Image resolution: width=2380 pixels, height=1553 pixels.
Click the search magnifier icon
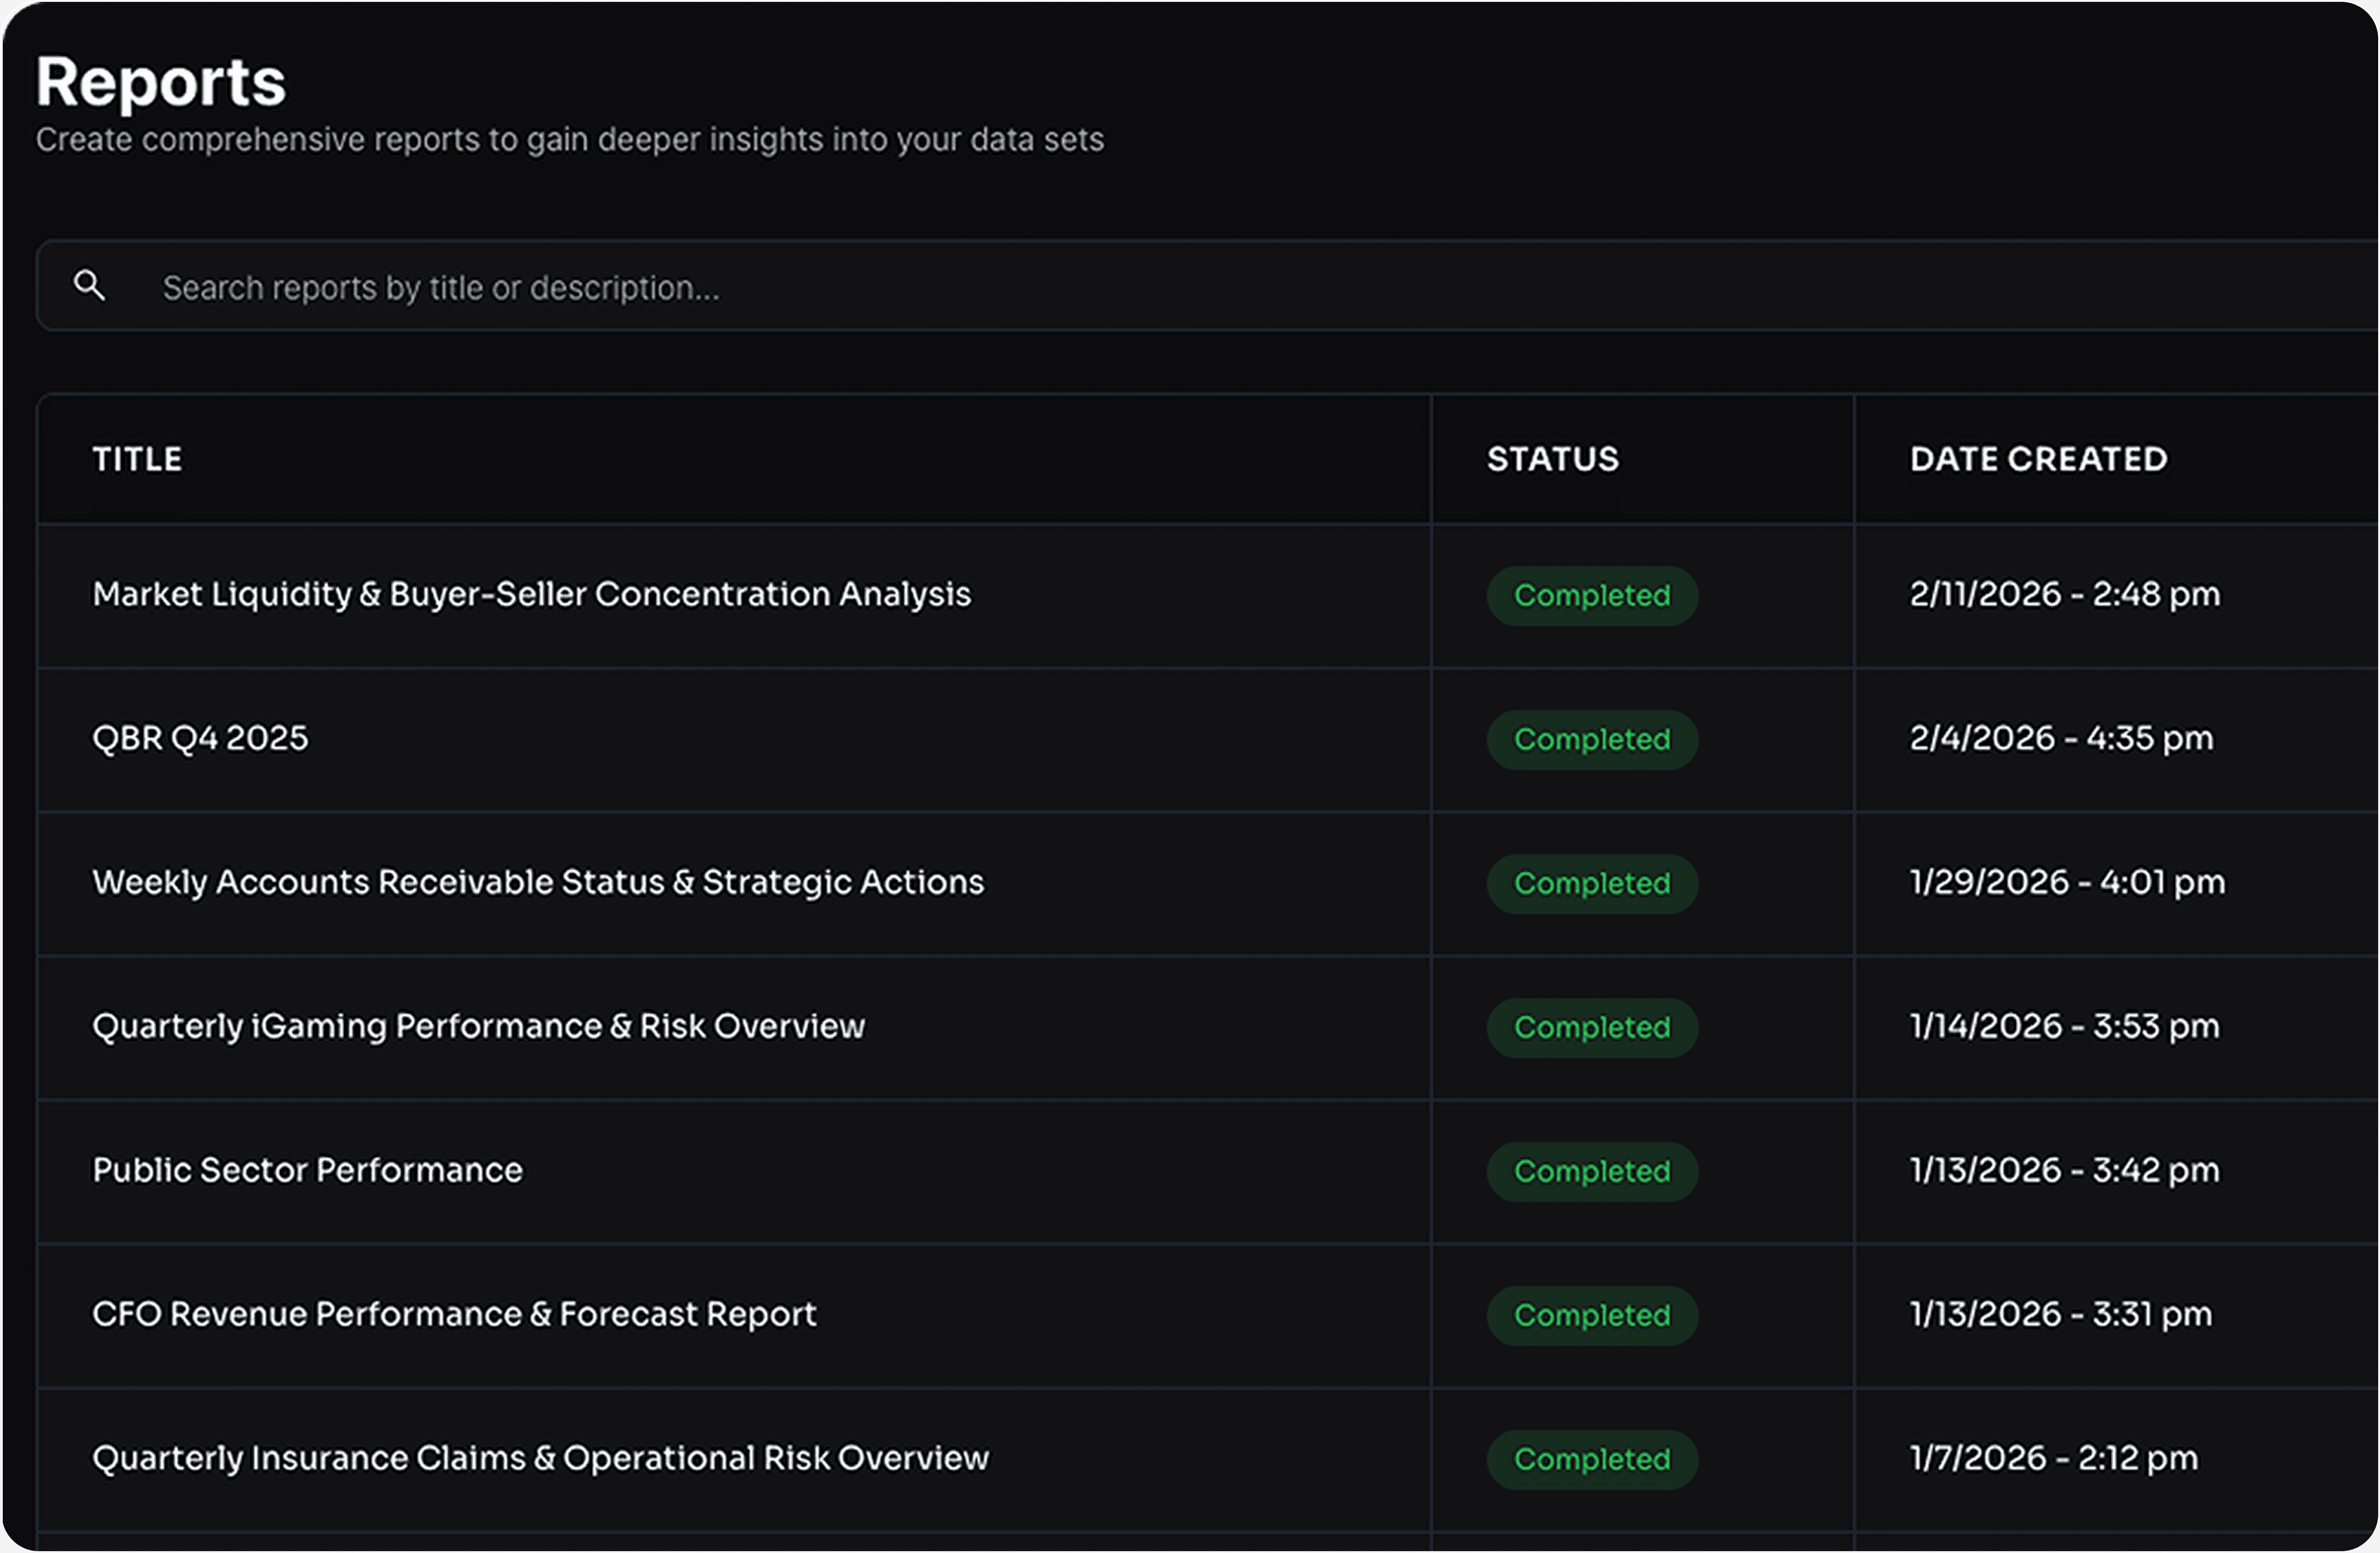tap(89, 286)
